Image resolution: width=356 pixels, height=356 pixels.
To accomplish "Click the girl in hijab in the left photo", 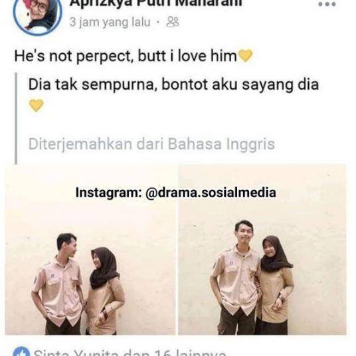I will coord(105,291).
